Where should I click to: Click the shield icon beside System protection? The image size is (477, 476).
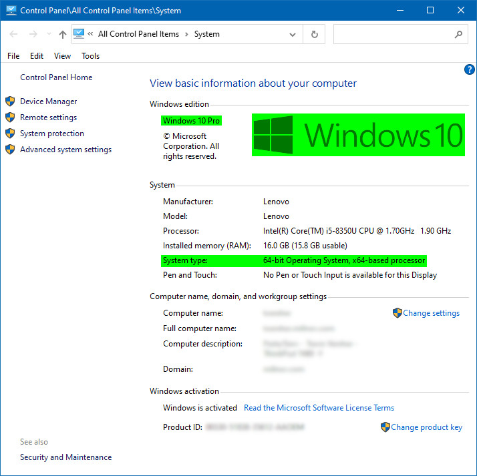(x=10, y=134)
